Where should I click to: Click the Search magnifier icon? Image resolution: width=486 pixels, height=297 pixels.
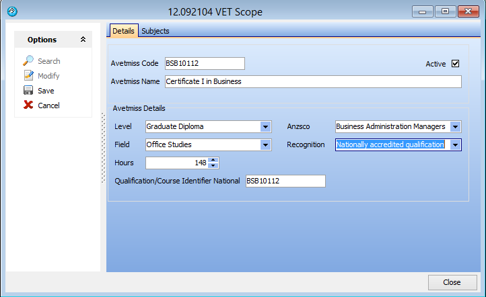click(28, 61)
